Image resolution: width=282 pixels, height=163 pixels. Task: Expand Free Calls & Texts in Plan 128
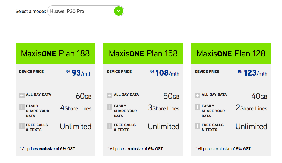coord(197,126)
